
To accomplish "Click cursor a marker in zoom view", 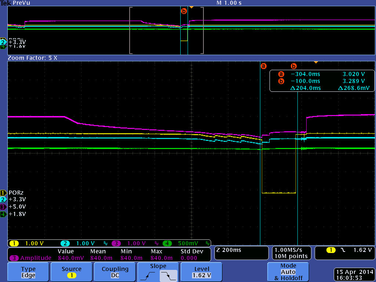I will coord(264,66).
